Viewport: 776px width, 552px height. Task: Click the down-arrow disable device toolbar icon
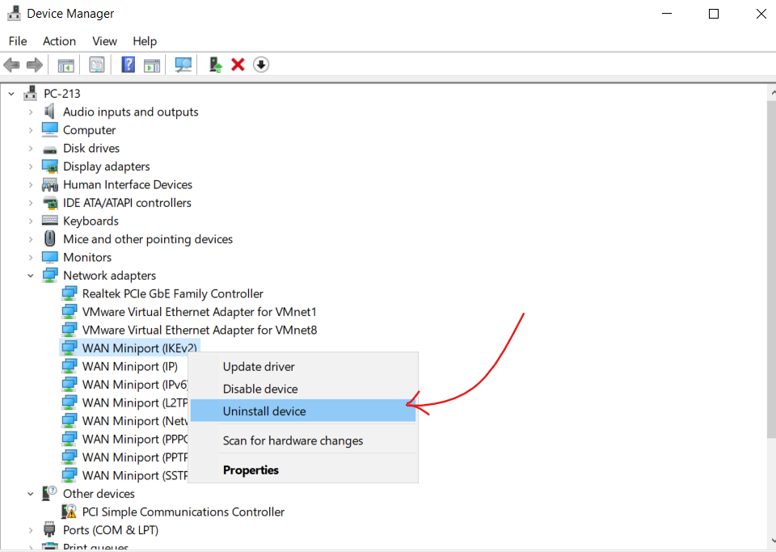(261, 65)
